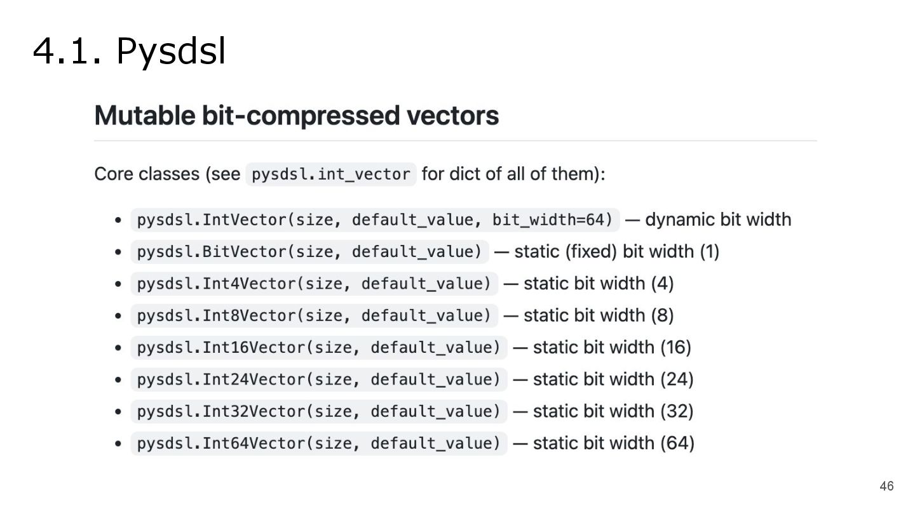Click the "static (fixed) bit width (1)" text
The height and width of the screenshot is (514, 915).
(616, 252)
